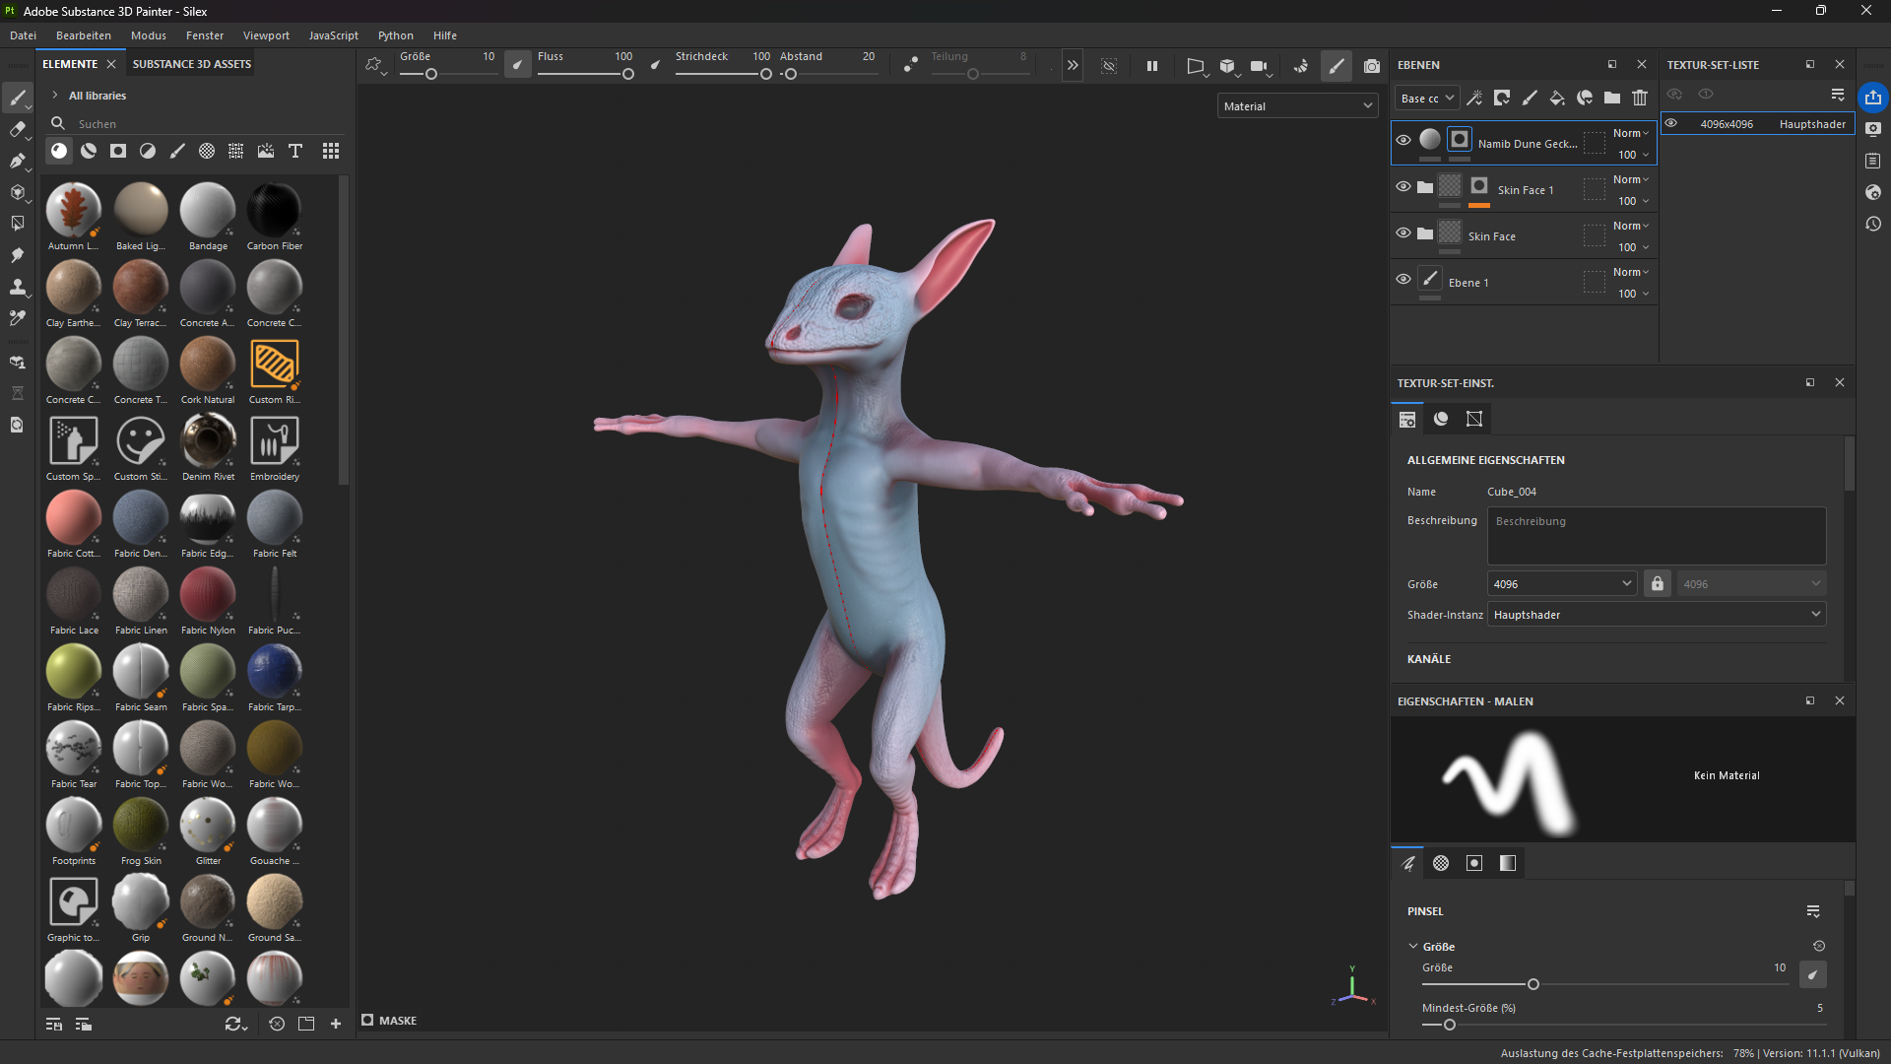This screenshot has height=1064, width=1891.
Task: Expand the All libraries tree
Action: (x=55, y=96)
